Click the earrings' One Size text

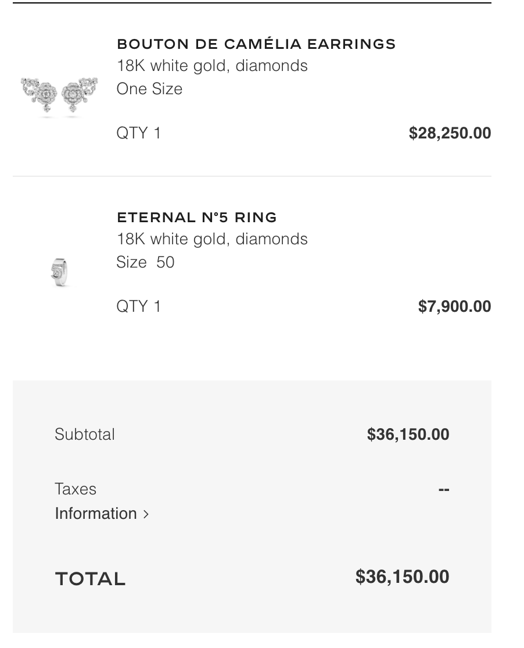[x=149, y=89]
